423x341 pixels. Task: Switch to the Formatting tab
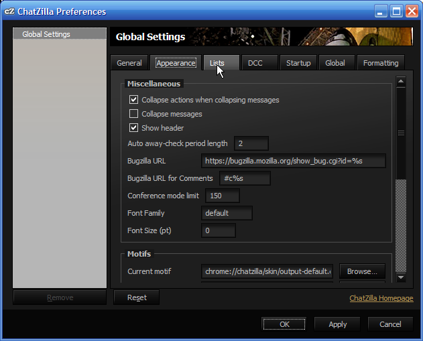pos(381,63)
